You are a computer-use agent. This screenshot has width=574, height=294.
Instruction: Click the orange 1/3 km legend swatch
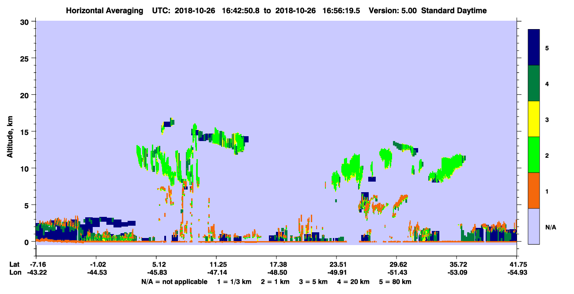[x=534, y=190]
